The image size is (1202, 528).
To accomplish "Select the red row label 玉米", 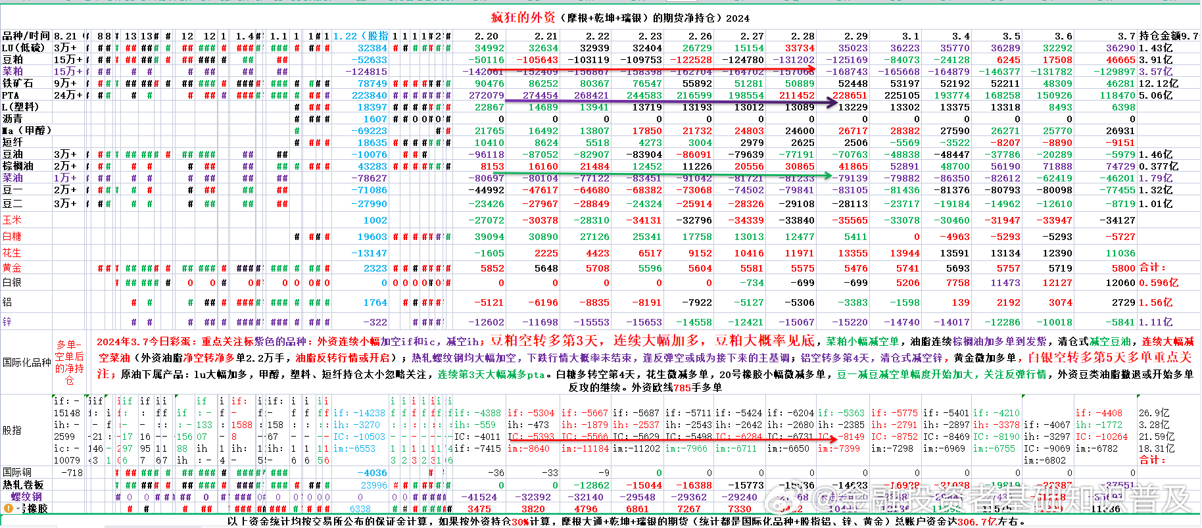I will pyautogui.click(x=12, y=220).
